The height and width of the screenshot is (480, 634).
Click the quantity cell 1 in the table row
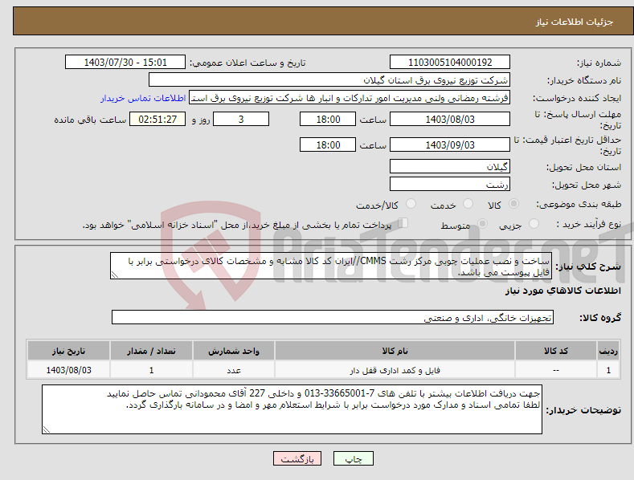pos(151,370)
